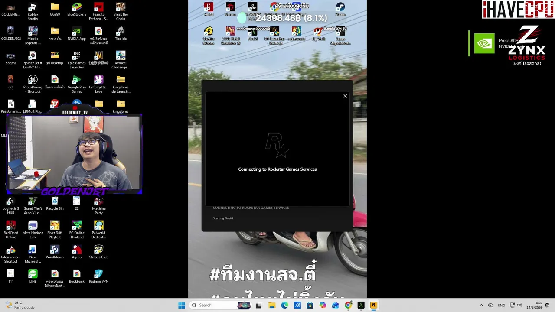Launch the NVIDIA App desktop icon
Viewport: 555px width, 312px height.
[77, 34]
